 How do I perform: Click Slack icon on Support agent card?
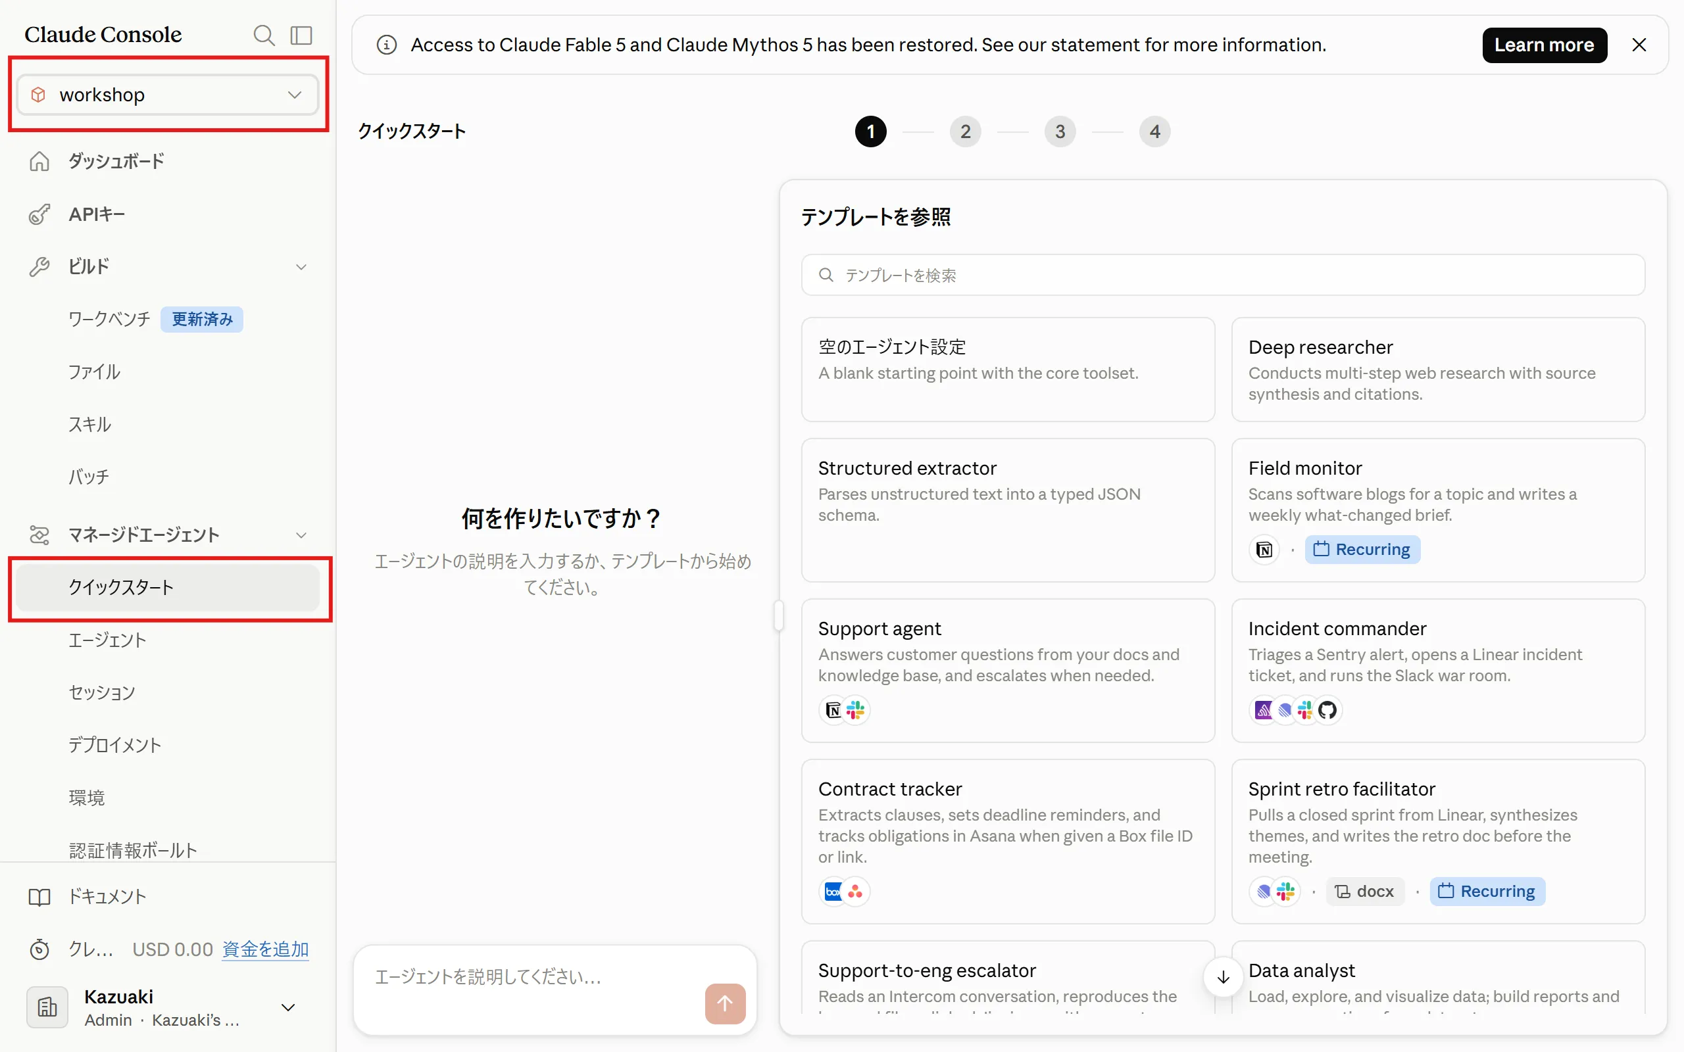[x=855, y=710]
